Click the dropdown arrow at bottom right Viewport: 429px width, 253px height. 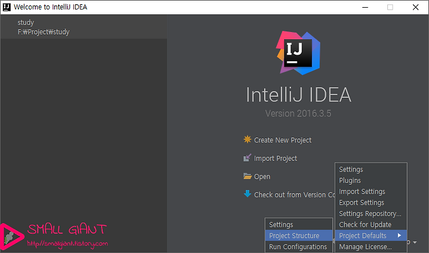point(415,242)
